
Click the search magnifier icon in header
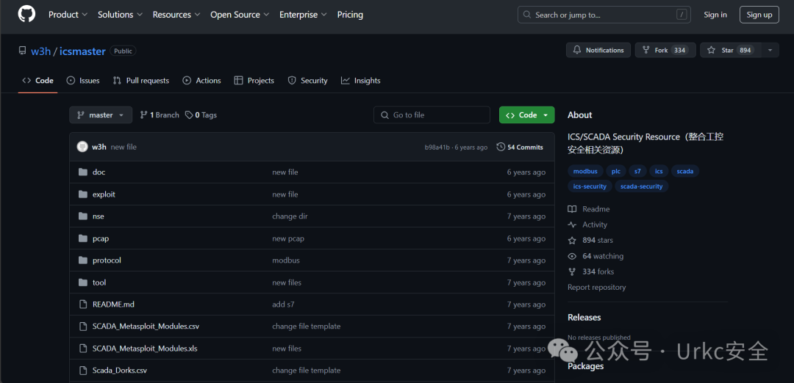click(x=527, y=15)
